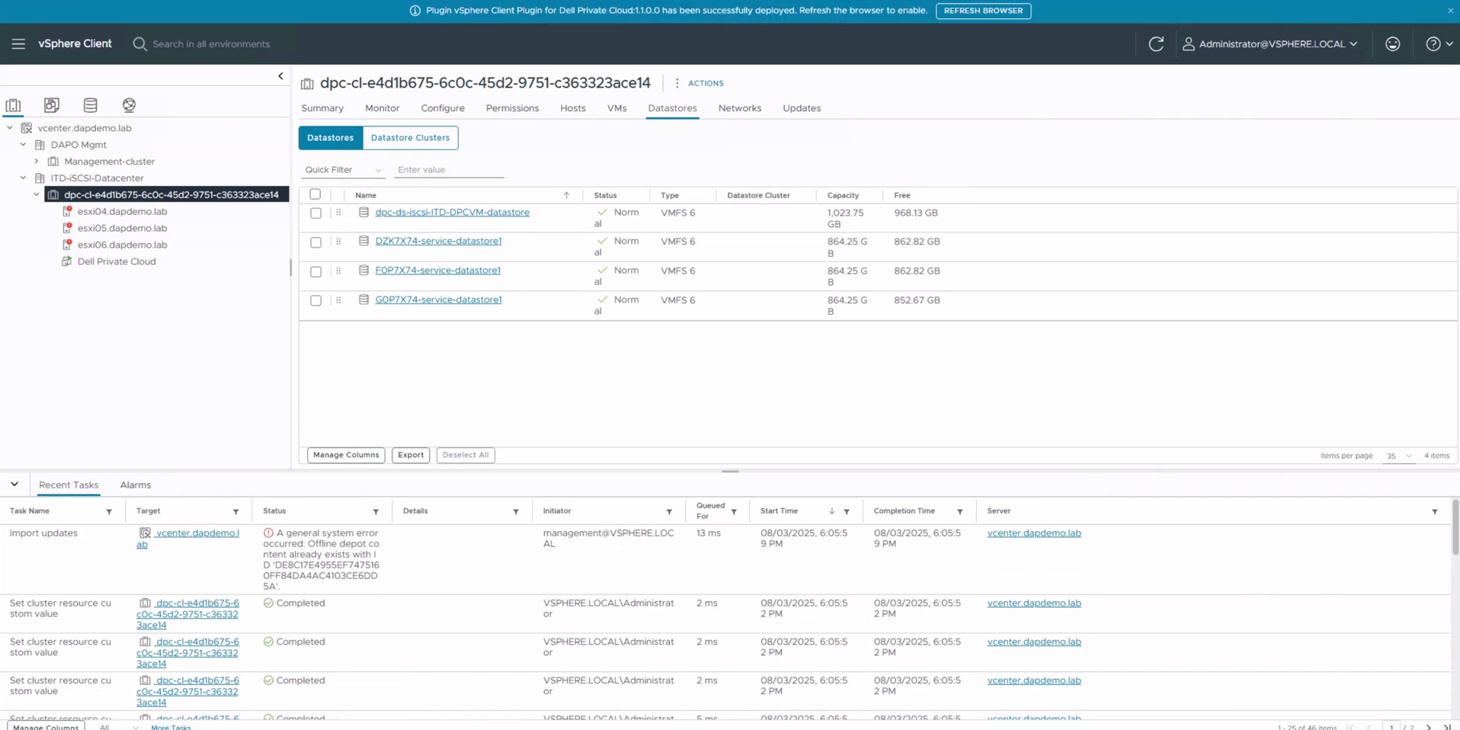
Task: Check the DZK7X74-service-datastore1 row
Action: 315,242
